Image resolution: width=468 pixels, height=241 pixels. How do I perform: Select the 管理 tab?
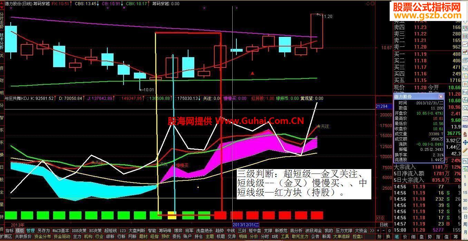pyautogui.click(x=30, y=231)
